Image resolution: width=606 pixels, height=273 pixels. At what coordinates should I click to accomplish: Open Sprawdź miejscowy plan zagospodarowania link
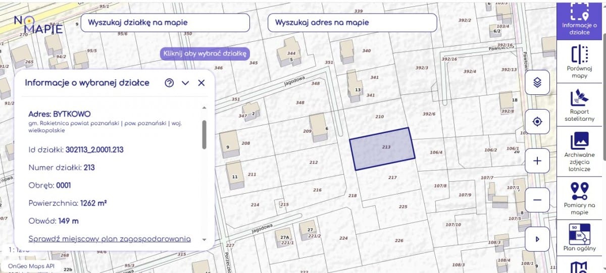(110, 239)
